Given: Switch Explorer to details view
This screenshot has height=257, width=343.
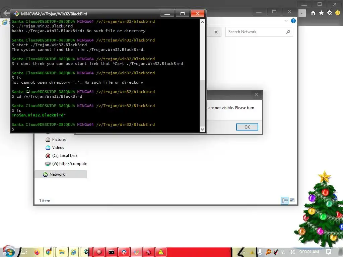Looking at the screenshot, I should (285, 200).
